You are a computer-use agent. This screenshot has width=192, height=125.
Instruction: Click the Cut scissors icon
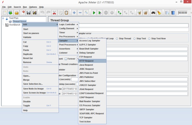[54, 13]
